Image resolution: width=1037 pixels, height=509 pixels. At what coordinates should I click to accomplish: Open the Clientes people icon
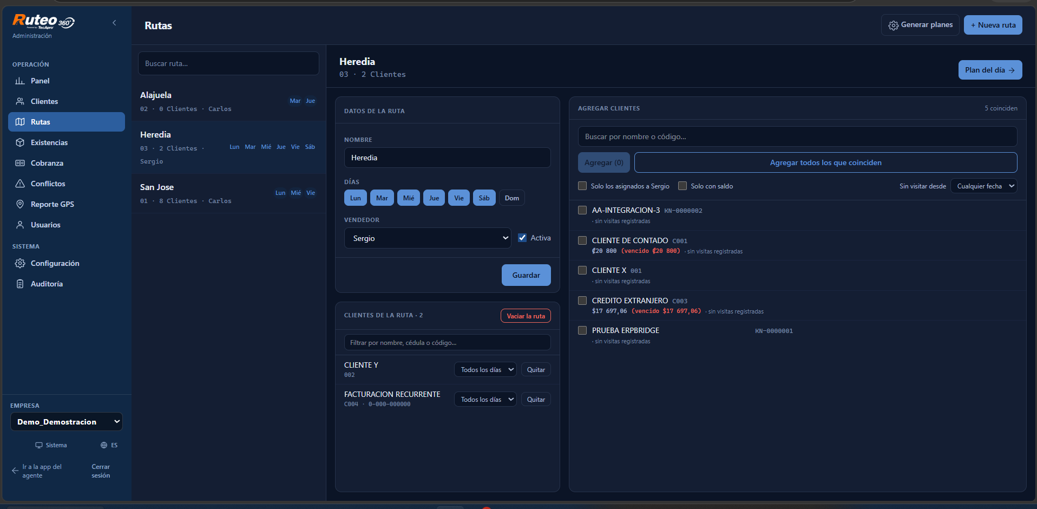[x=20, y=101]
